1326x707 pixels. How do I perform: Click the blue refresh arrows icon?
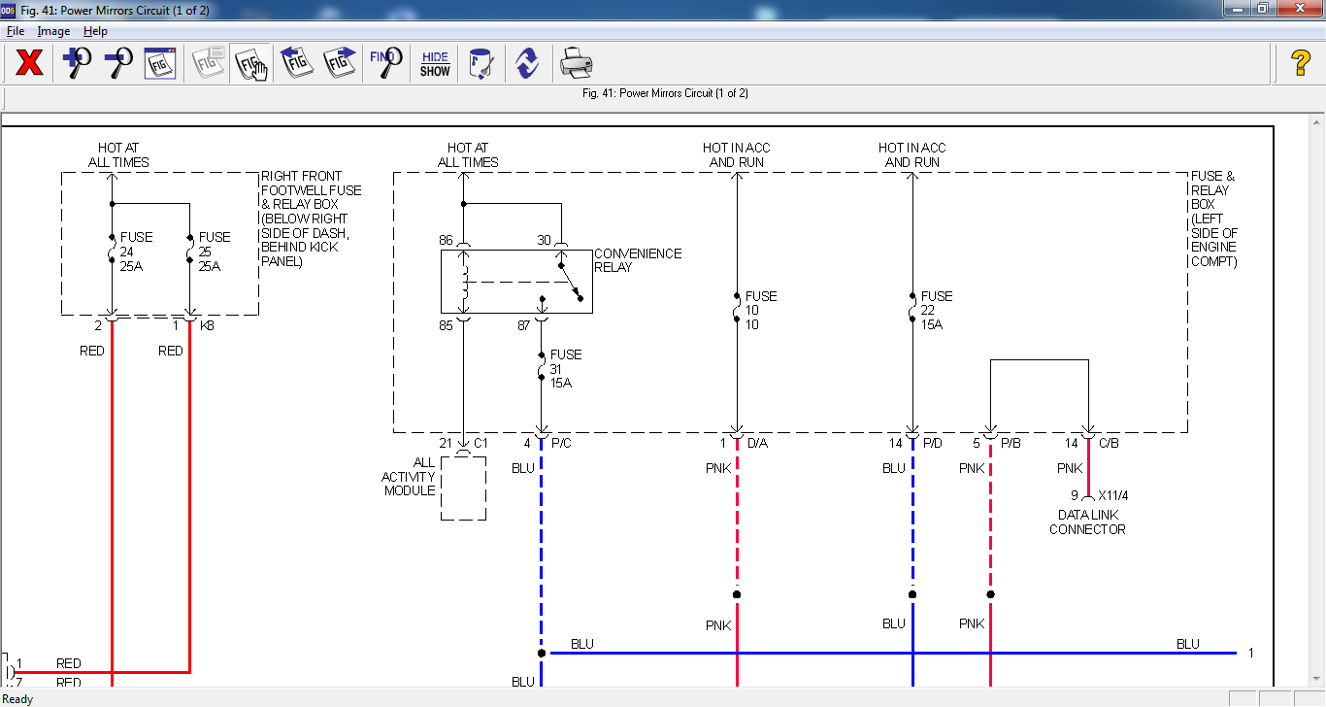pyautogui.click(x=527, y=64)
